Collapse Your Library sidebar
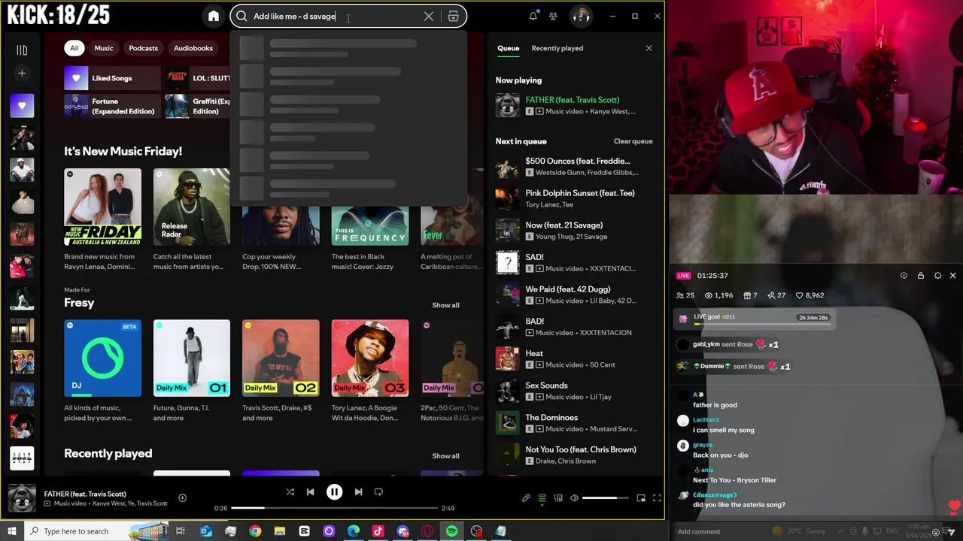Image resolution: width=963 pixels, height=541 pixels. pyautogui.click(x=22, y=50)
